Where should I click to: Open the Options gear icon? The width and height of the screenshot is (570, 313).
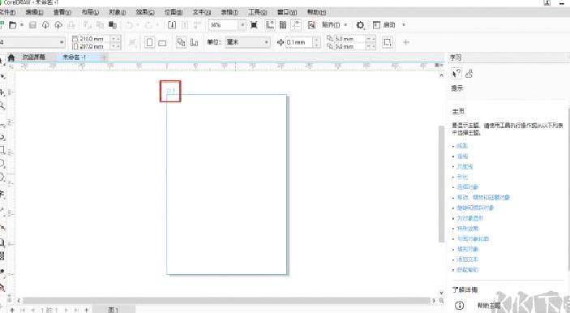click(360, 24)
